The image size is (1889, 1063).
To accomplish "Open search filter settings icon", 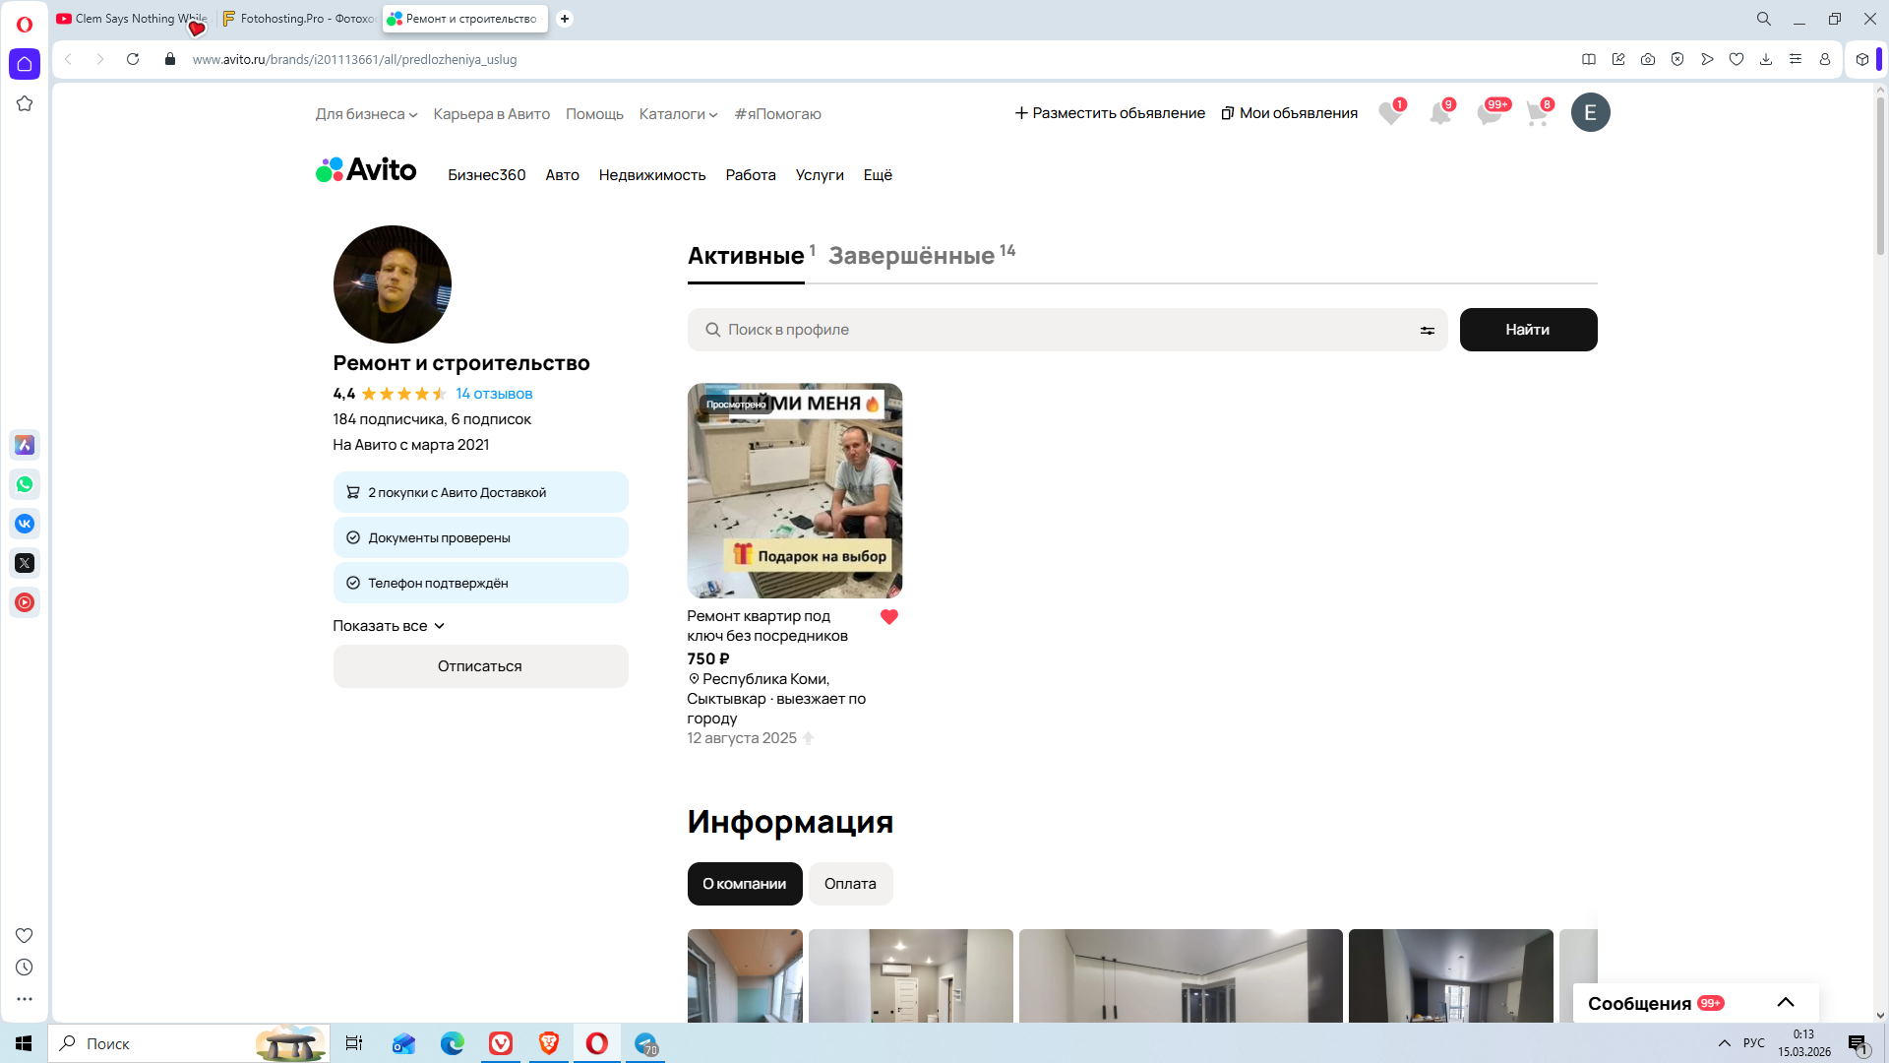I will pyautogui.click(x=1427, y=331).
